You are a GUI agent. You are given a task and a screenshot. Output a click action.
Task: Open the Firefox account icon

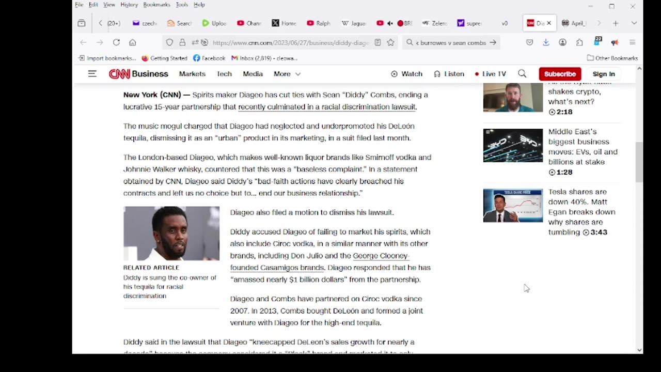pyautogui.click(x=563, y=42)
